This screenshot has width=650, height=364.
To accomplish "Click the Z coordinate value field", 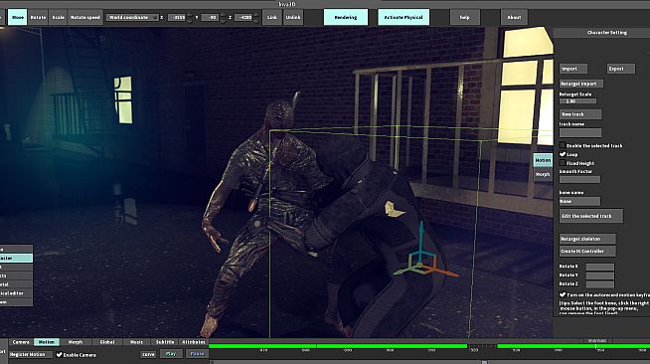I will 244,18.
